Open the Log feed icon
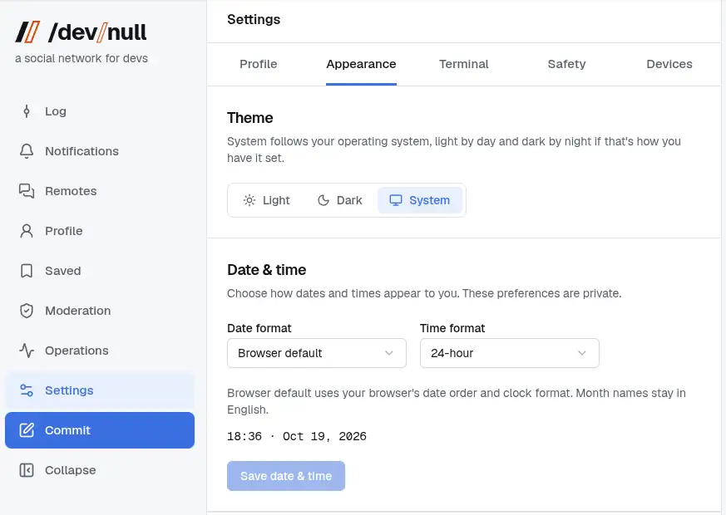726x515 pixels. [x=27, y=111]
